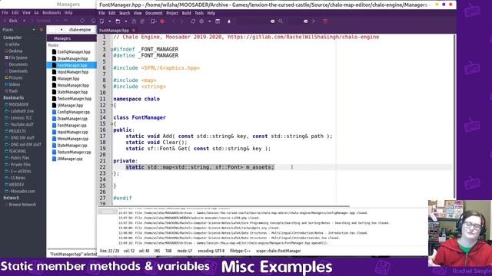Viewport: 492px width, 276px height.
Task: Open the color chooser droplet icon
Action: (x=229, y=21)
